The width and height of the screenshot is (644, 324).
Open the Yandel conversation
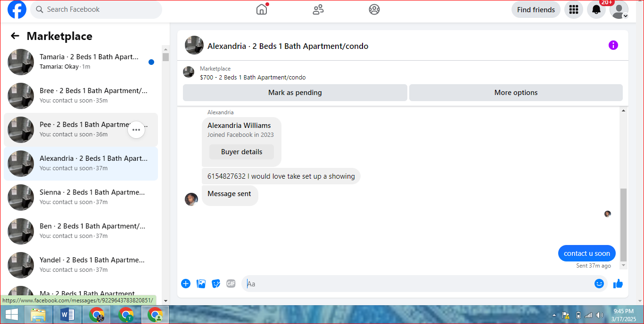coord(81,265)
